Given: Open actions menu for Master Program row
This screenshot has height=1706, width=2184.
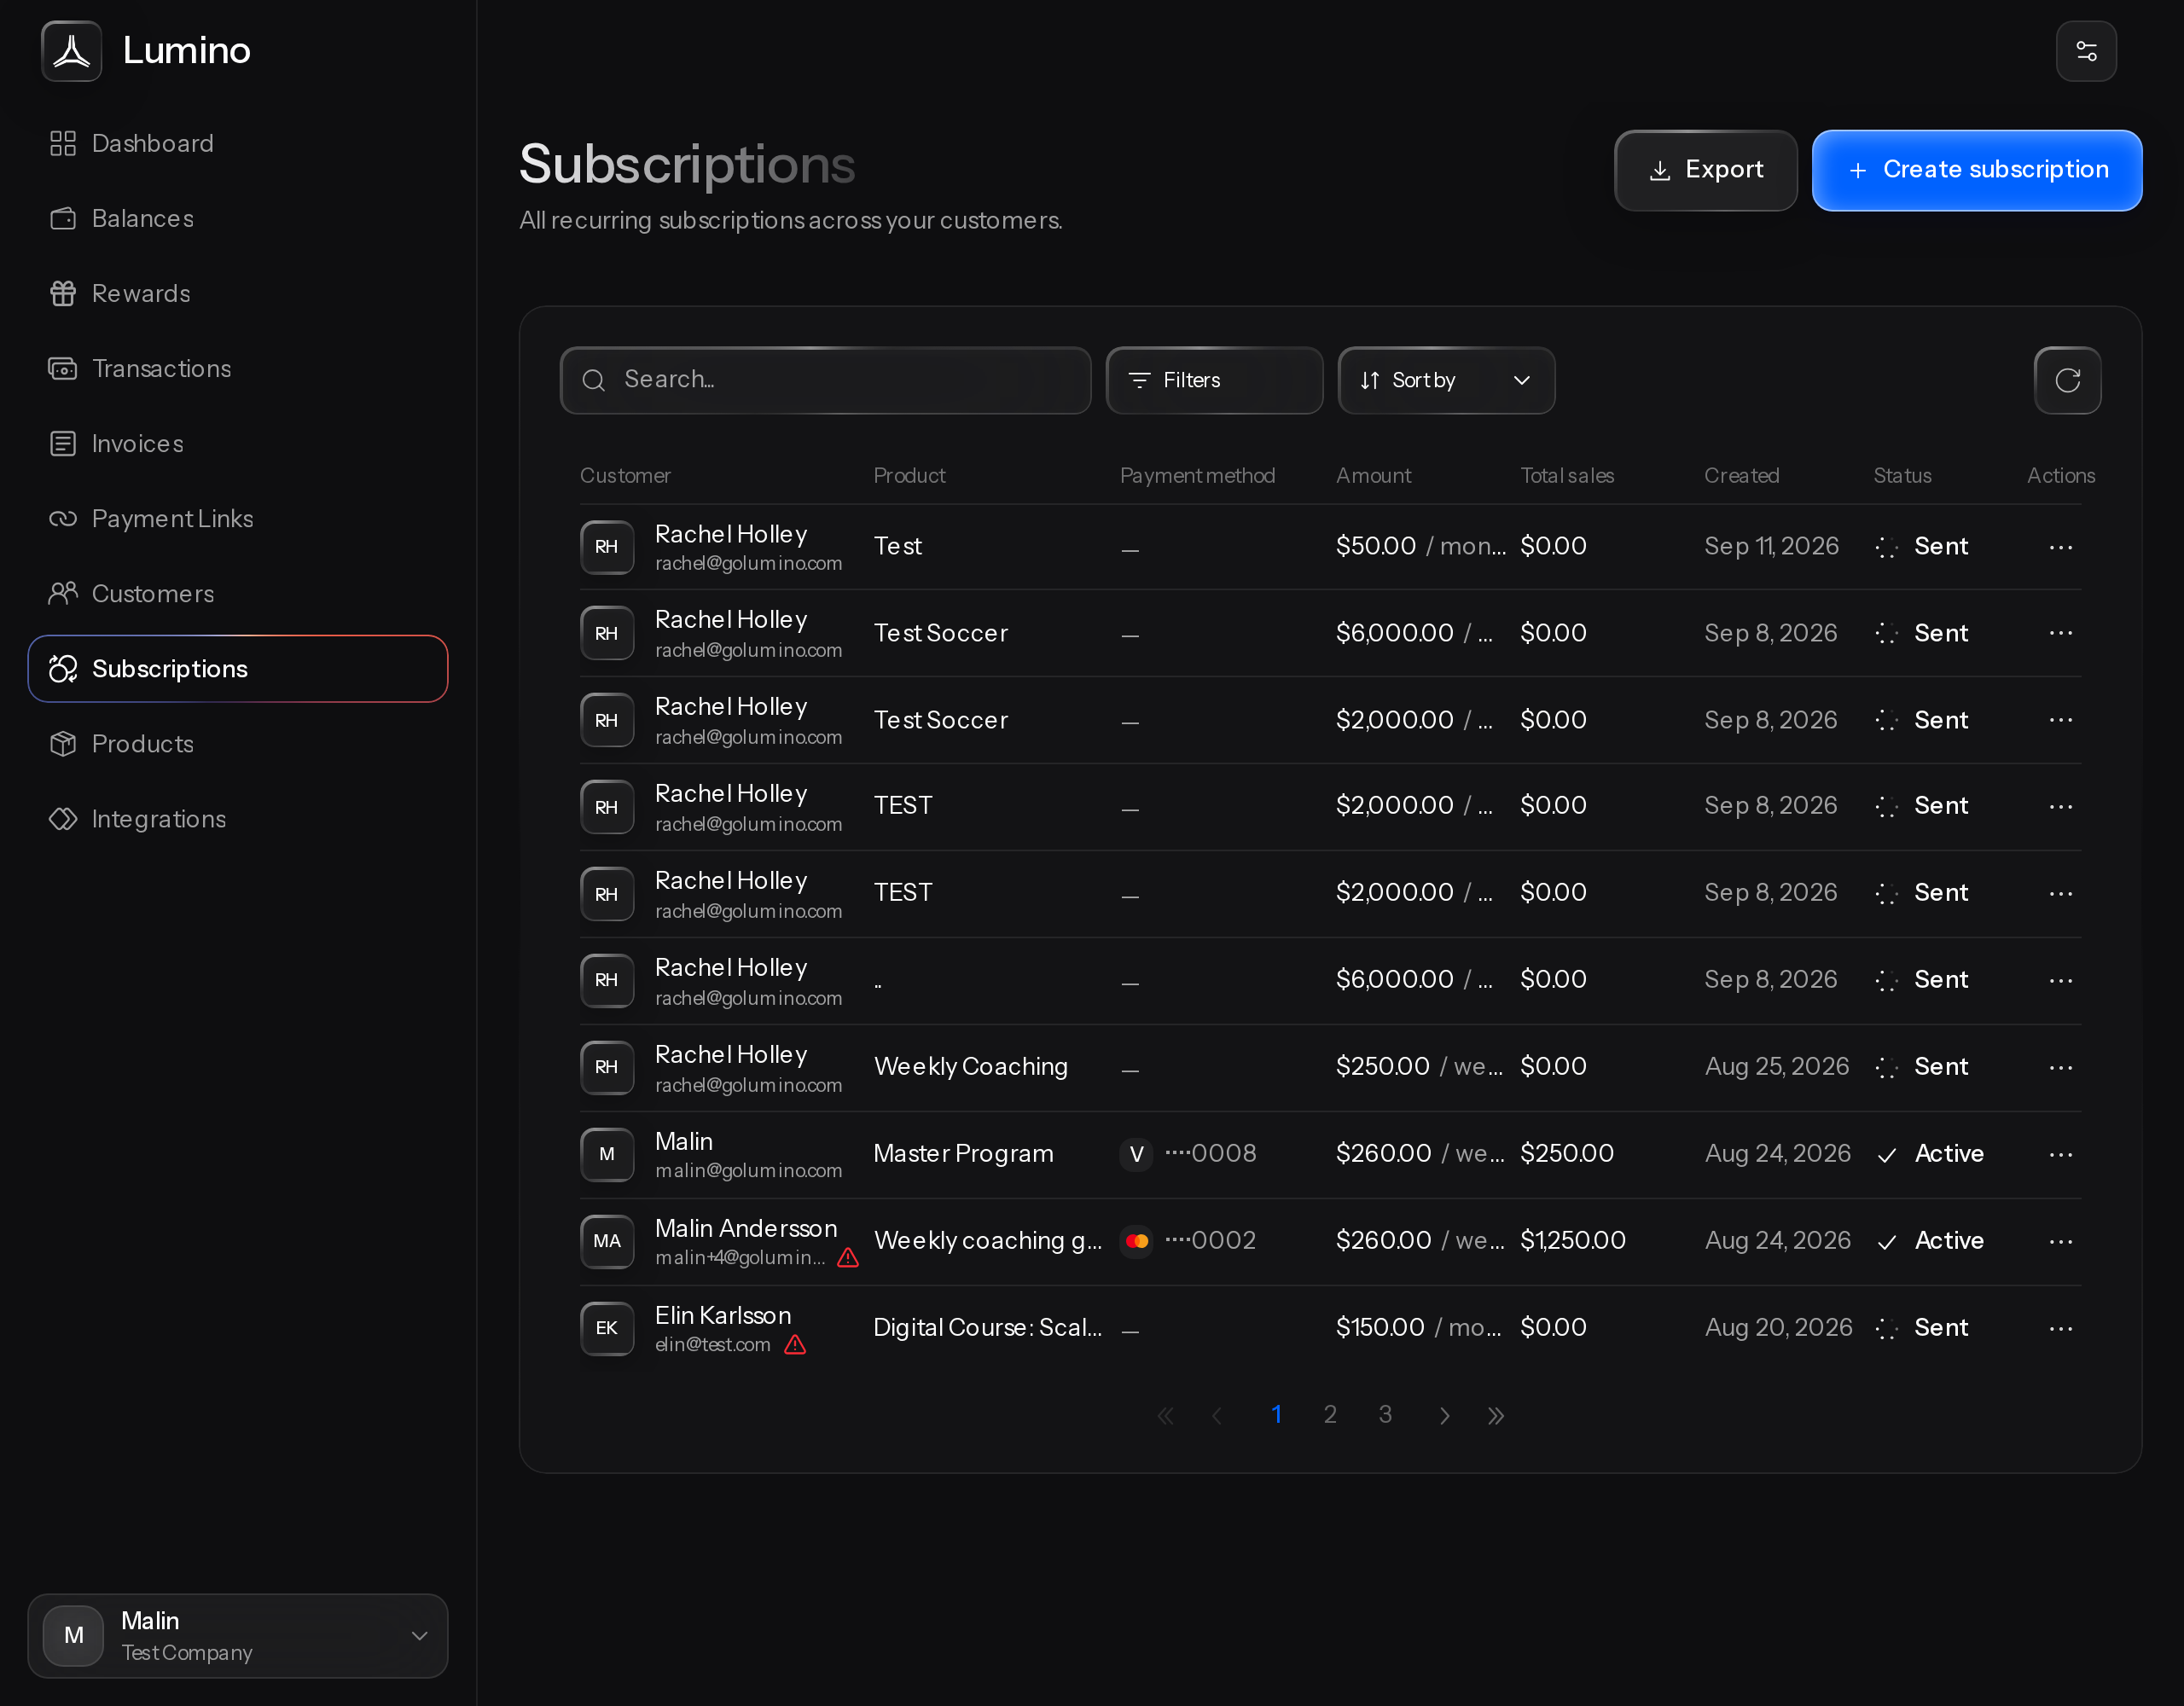Looking at the screenshot, I should [2060, 1154].
